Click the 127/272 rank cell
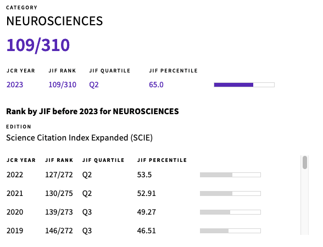The width and height of the screenshot is (323, 247). (x=59, y=175)
